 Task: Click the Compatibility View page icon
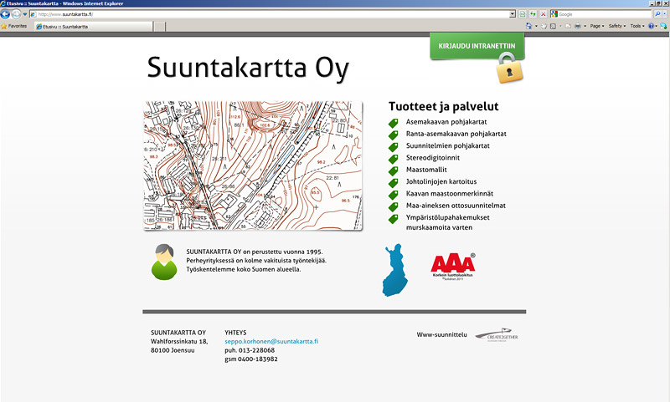(523, 14)
